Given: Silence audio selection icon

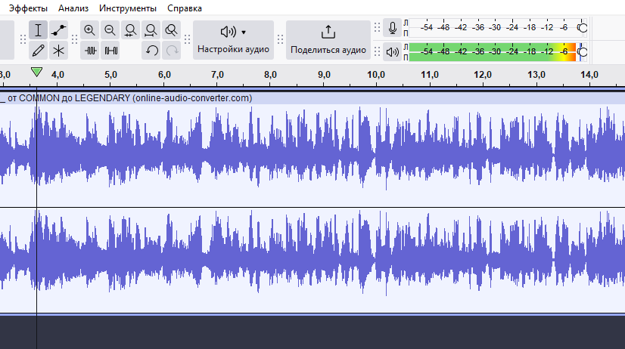Looking at the screenshot, I should click(x=110, y=51).
